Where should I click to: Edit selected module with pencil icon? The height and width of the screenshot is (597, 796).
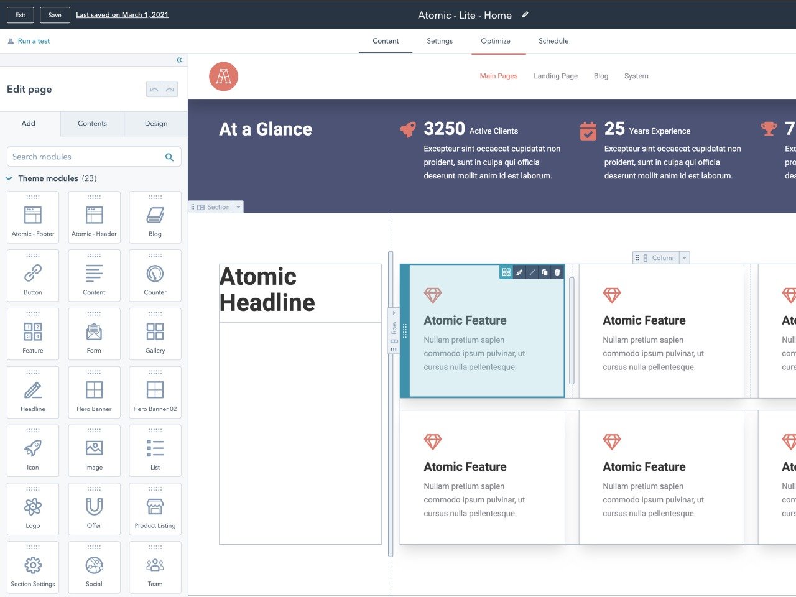[519, 272]
